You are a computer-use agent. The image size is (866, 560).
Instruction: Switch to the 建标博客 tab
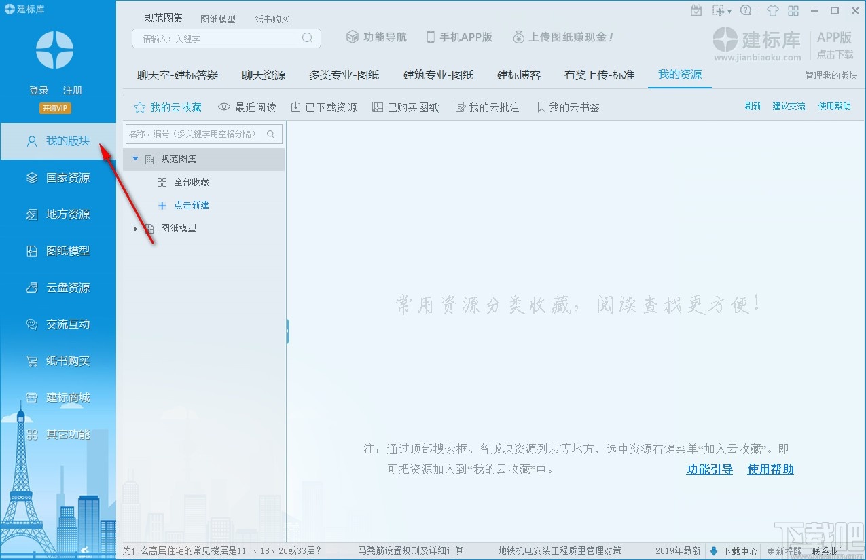pyautogui.click(x=519, y=75)
